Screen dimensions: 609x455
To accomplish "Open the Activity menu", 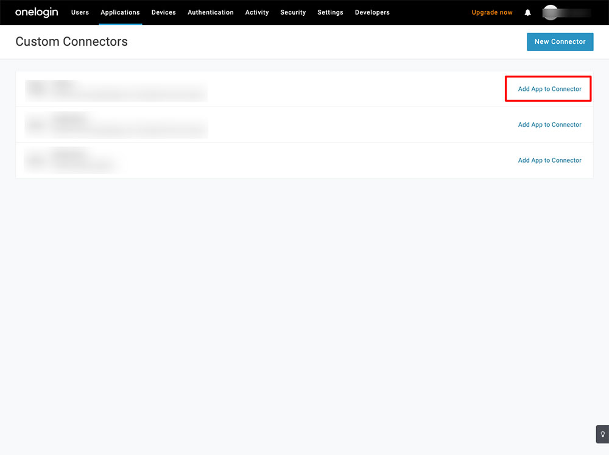I will coord(257,12).
